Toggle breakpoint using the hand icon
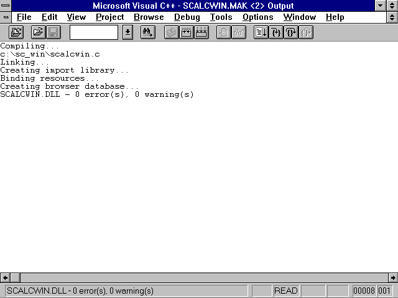398x298 pixels. (x=223, y=32)
